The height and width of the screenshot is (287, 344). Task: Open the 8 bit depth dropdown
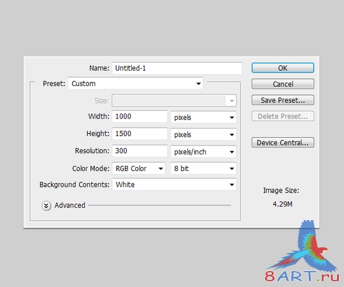[x=203, y=168]
